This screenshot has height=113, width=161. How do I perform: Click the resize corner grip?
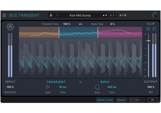coord(159,101)
